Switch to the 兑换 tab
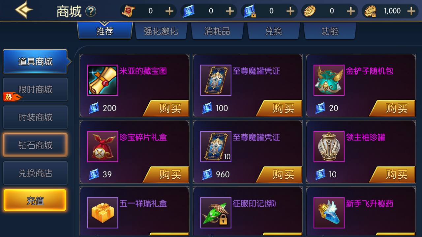Image resolution: width=422 pixels, height=237 pixels. [x=274, y=31]
